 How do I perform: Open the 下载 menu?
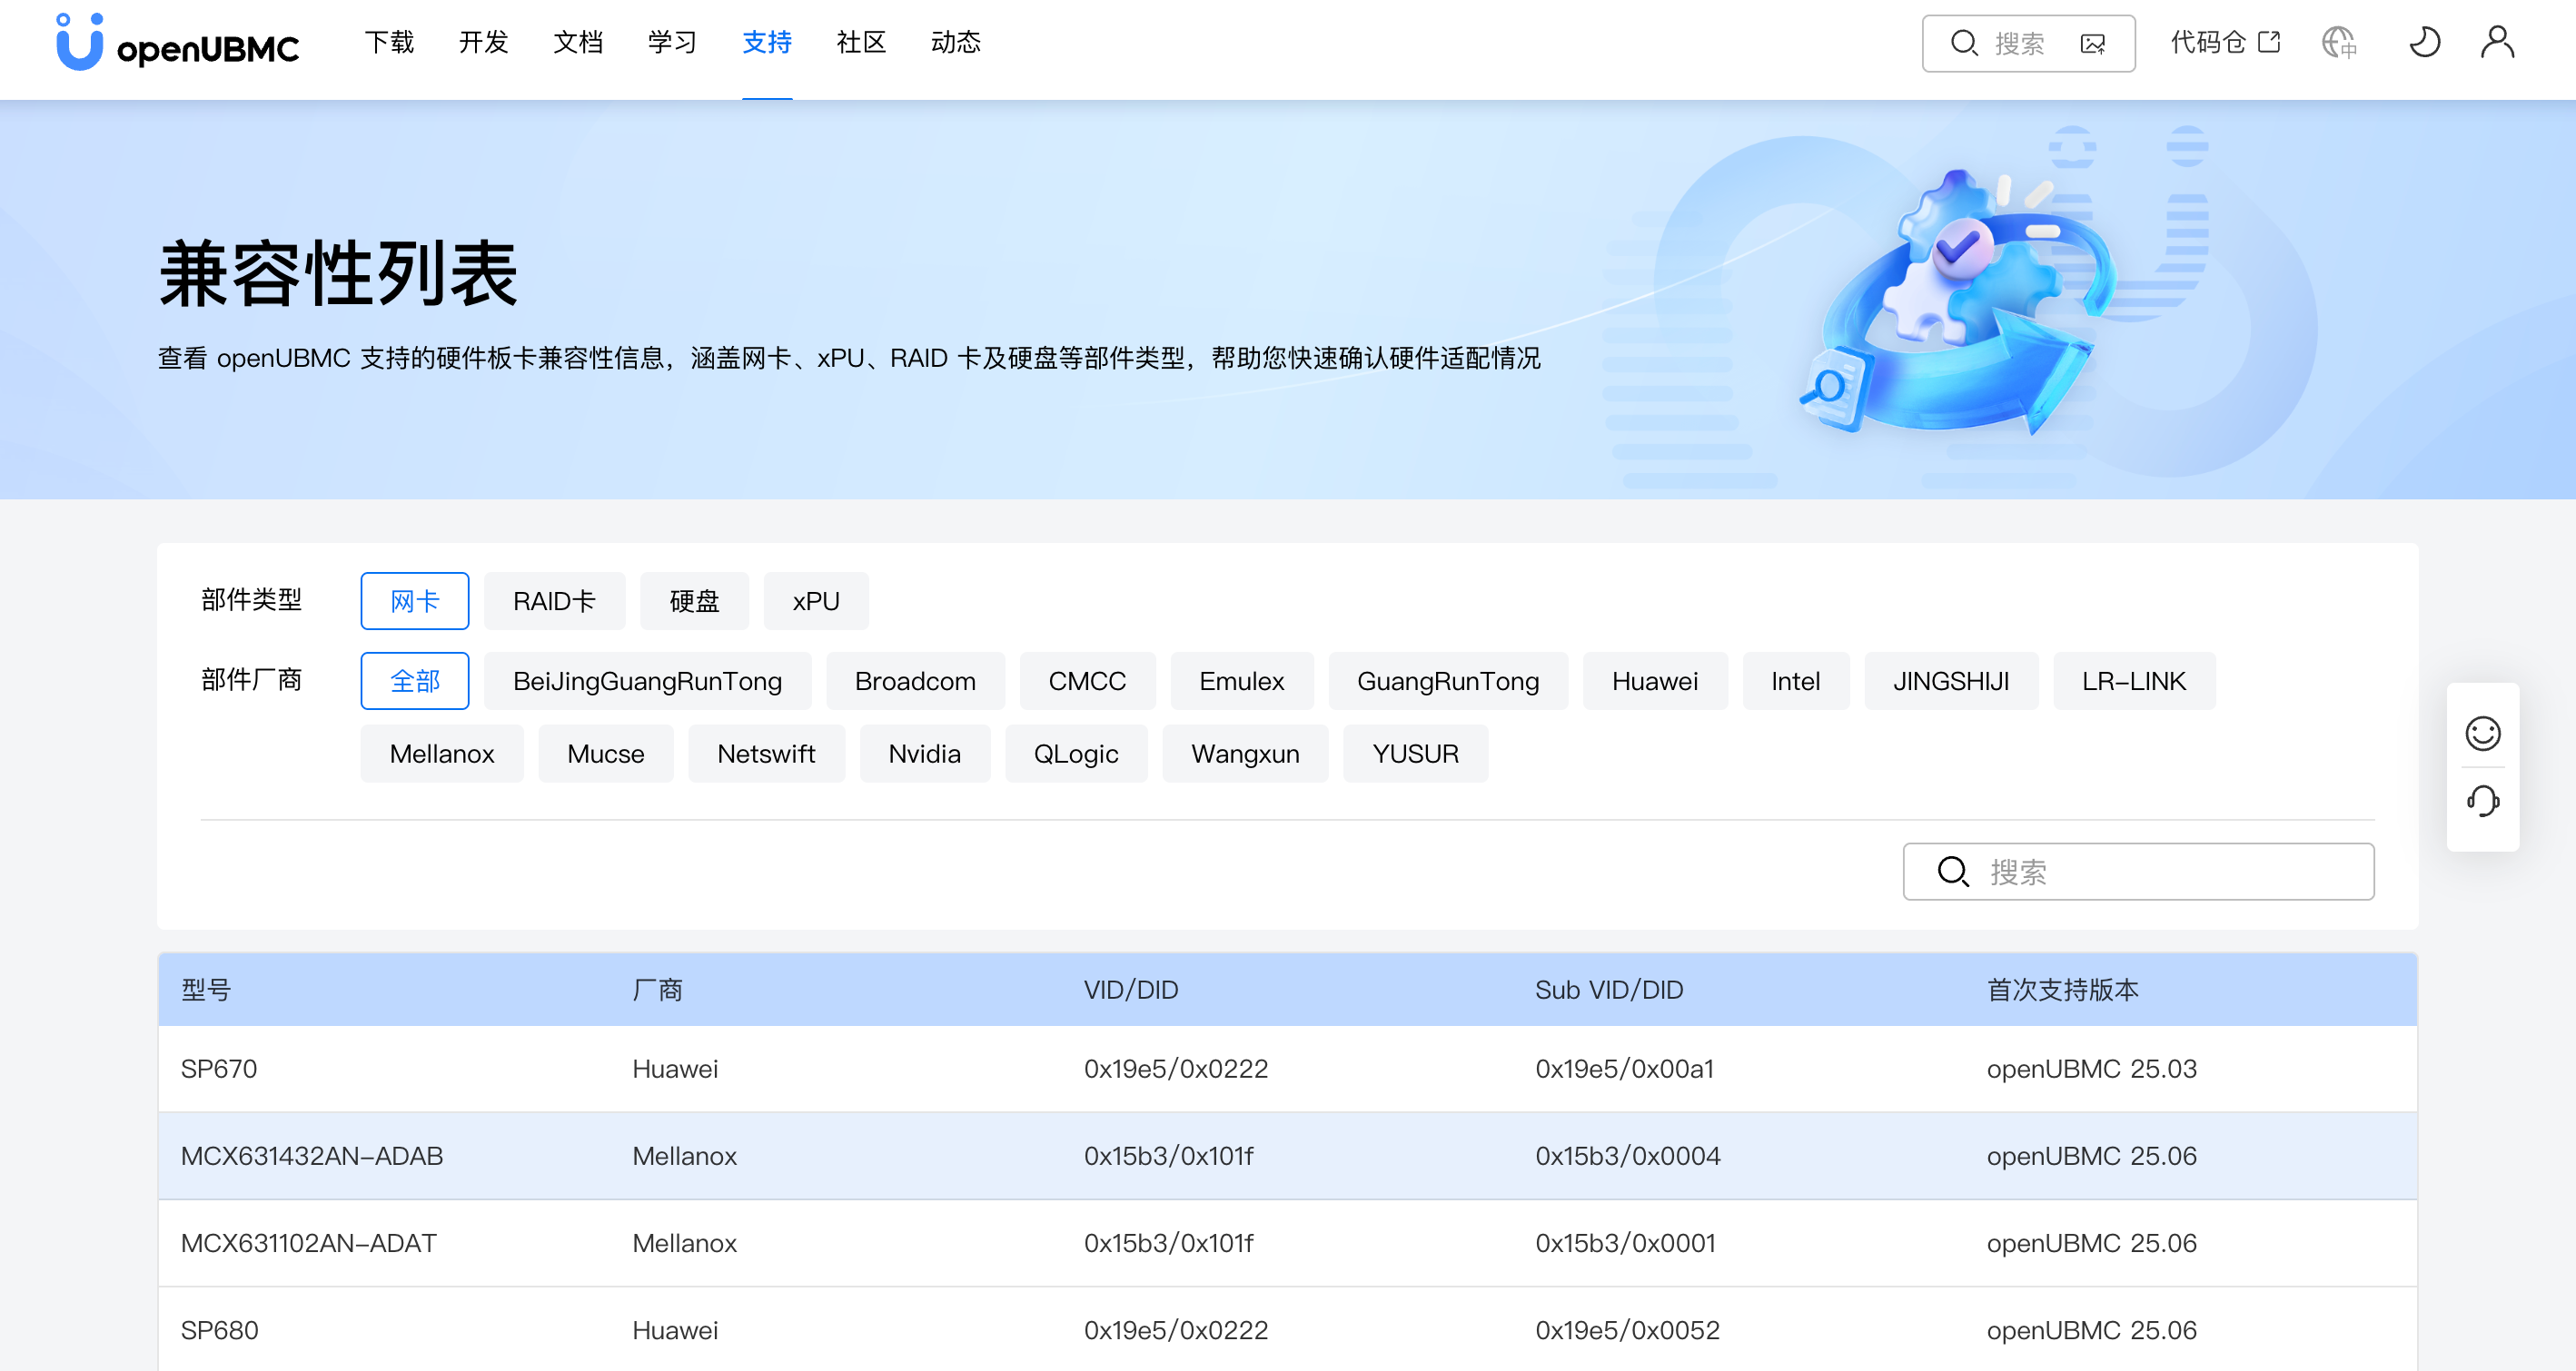(x=389, y=43)
